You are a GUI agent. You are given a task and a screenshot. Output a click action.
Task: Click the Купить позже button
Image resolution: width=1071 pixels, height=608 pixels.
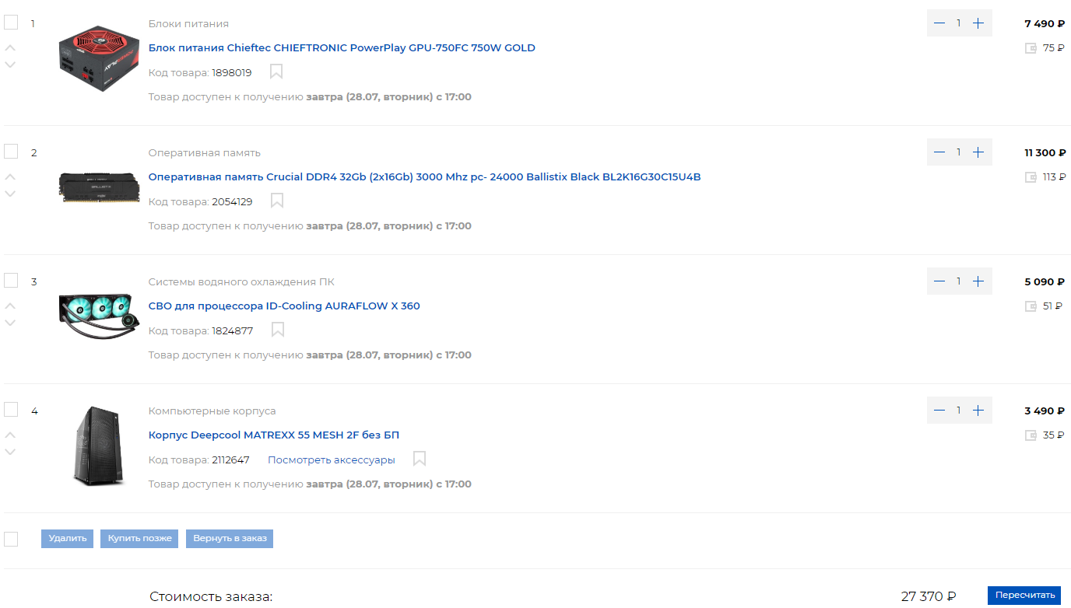(139, 539)
